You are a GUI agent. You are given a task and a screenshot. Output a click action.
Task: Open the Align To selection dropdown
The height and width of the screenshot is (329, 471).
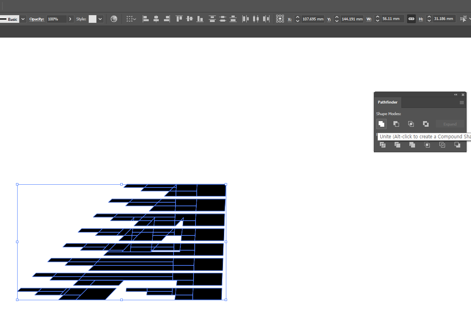tap(131, 19)
